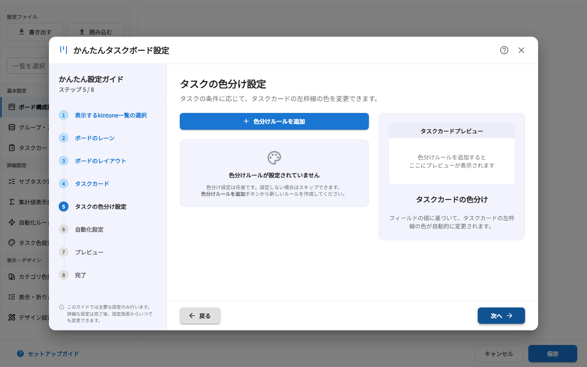The width and height of the screenshot is (587, 367).
Task: Close the かんたんタスクボード設定 dialog
Action: (x=521, y=50)
